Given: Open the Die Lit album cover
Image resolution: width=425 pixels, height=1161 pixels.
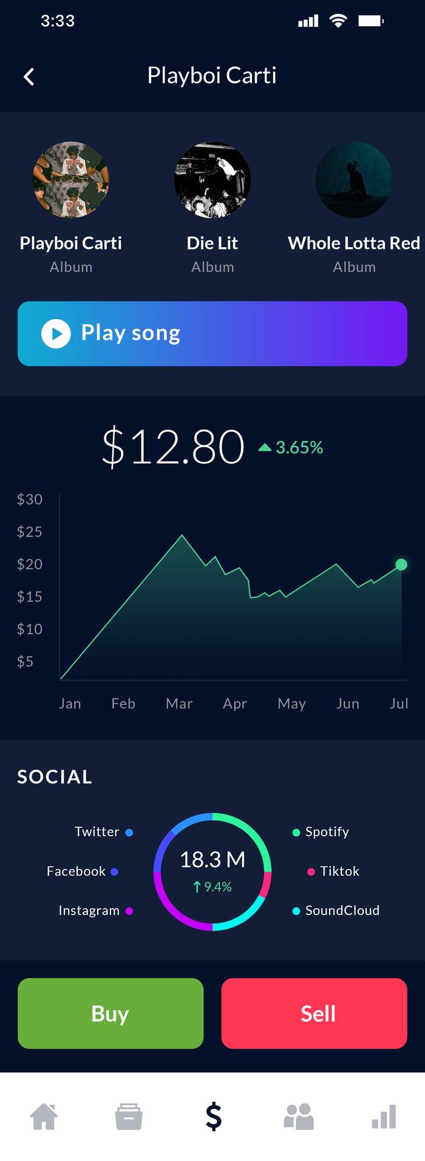Looking at the screenshot, I should pyautogui.click(x=212, y=180).
